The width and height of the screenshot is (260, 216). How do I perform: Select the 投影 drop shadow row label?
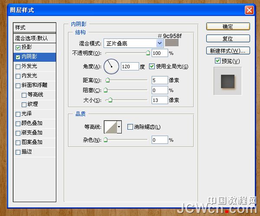(x=26, y=47)
